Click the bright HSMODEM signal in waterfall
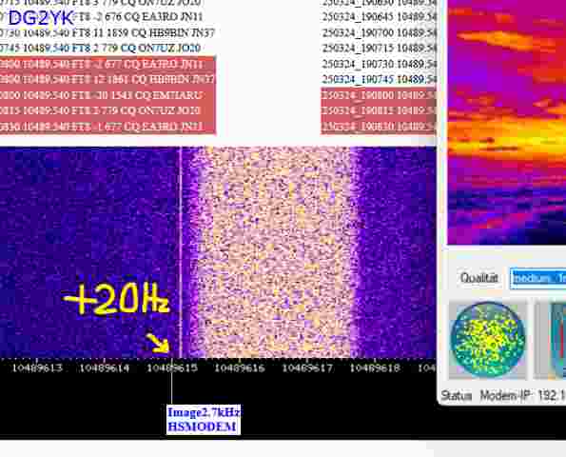566x457 pixels. click(x=274, y=252)
